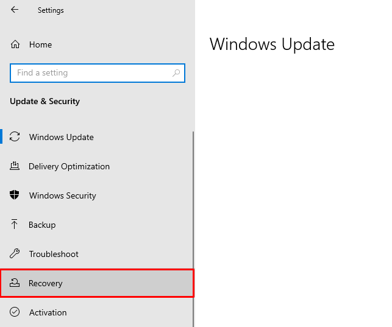Viewport: 392px width, 327px height.
Task: Select Windows Update label in sidebar
Action: [x=62, y=137]
